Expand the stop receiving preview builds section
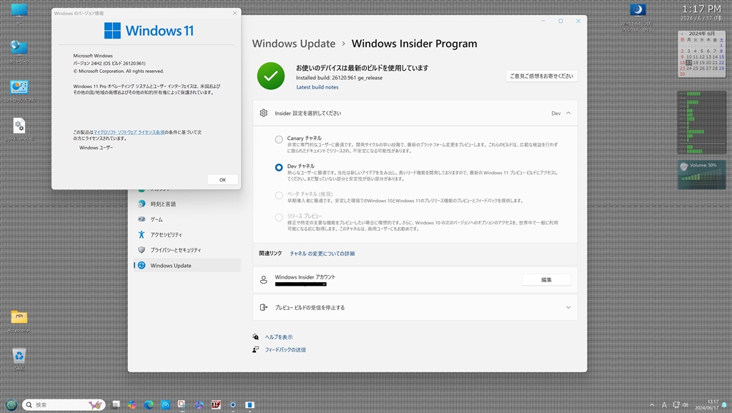 [568, 307]
